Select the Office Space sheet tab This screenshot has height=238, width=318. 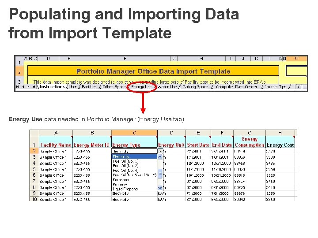tap(114, 87)
